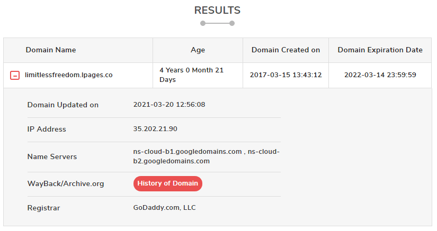
Task: Click the Age column header
Action: [x=198, y=50]
